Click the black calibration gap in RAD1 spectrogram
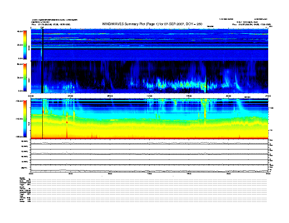The width and height of the screenshot is (289, 223). tap(42, 77)
